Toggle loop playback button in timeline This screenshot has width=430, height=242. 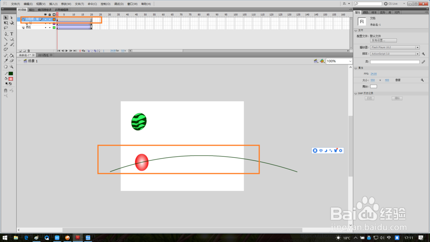(84, 51)
